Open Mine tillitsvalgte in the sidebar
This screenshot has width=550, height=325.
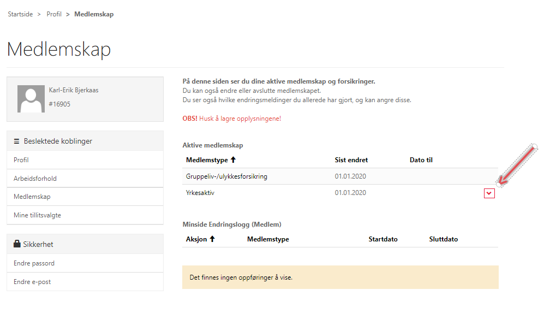(37, 215)
